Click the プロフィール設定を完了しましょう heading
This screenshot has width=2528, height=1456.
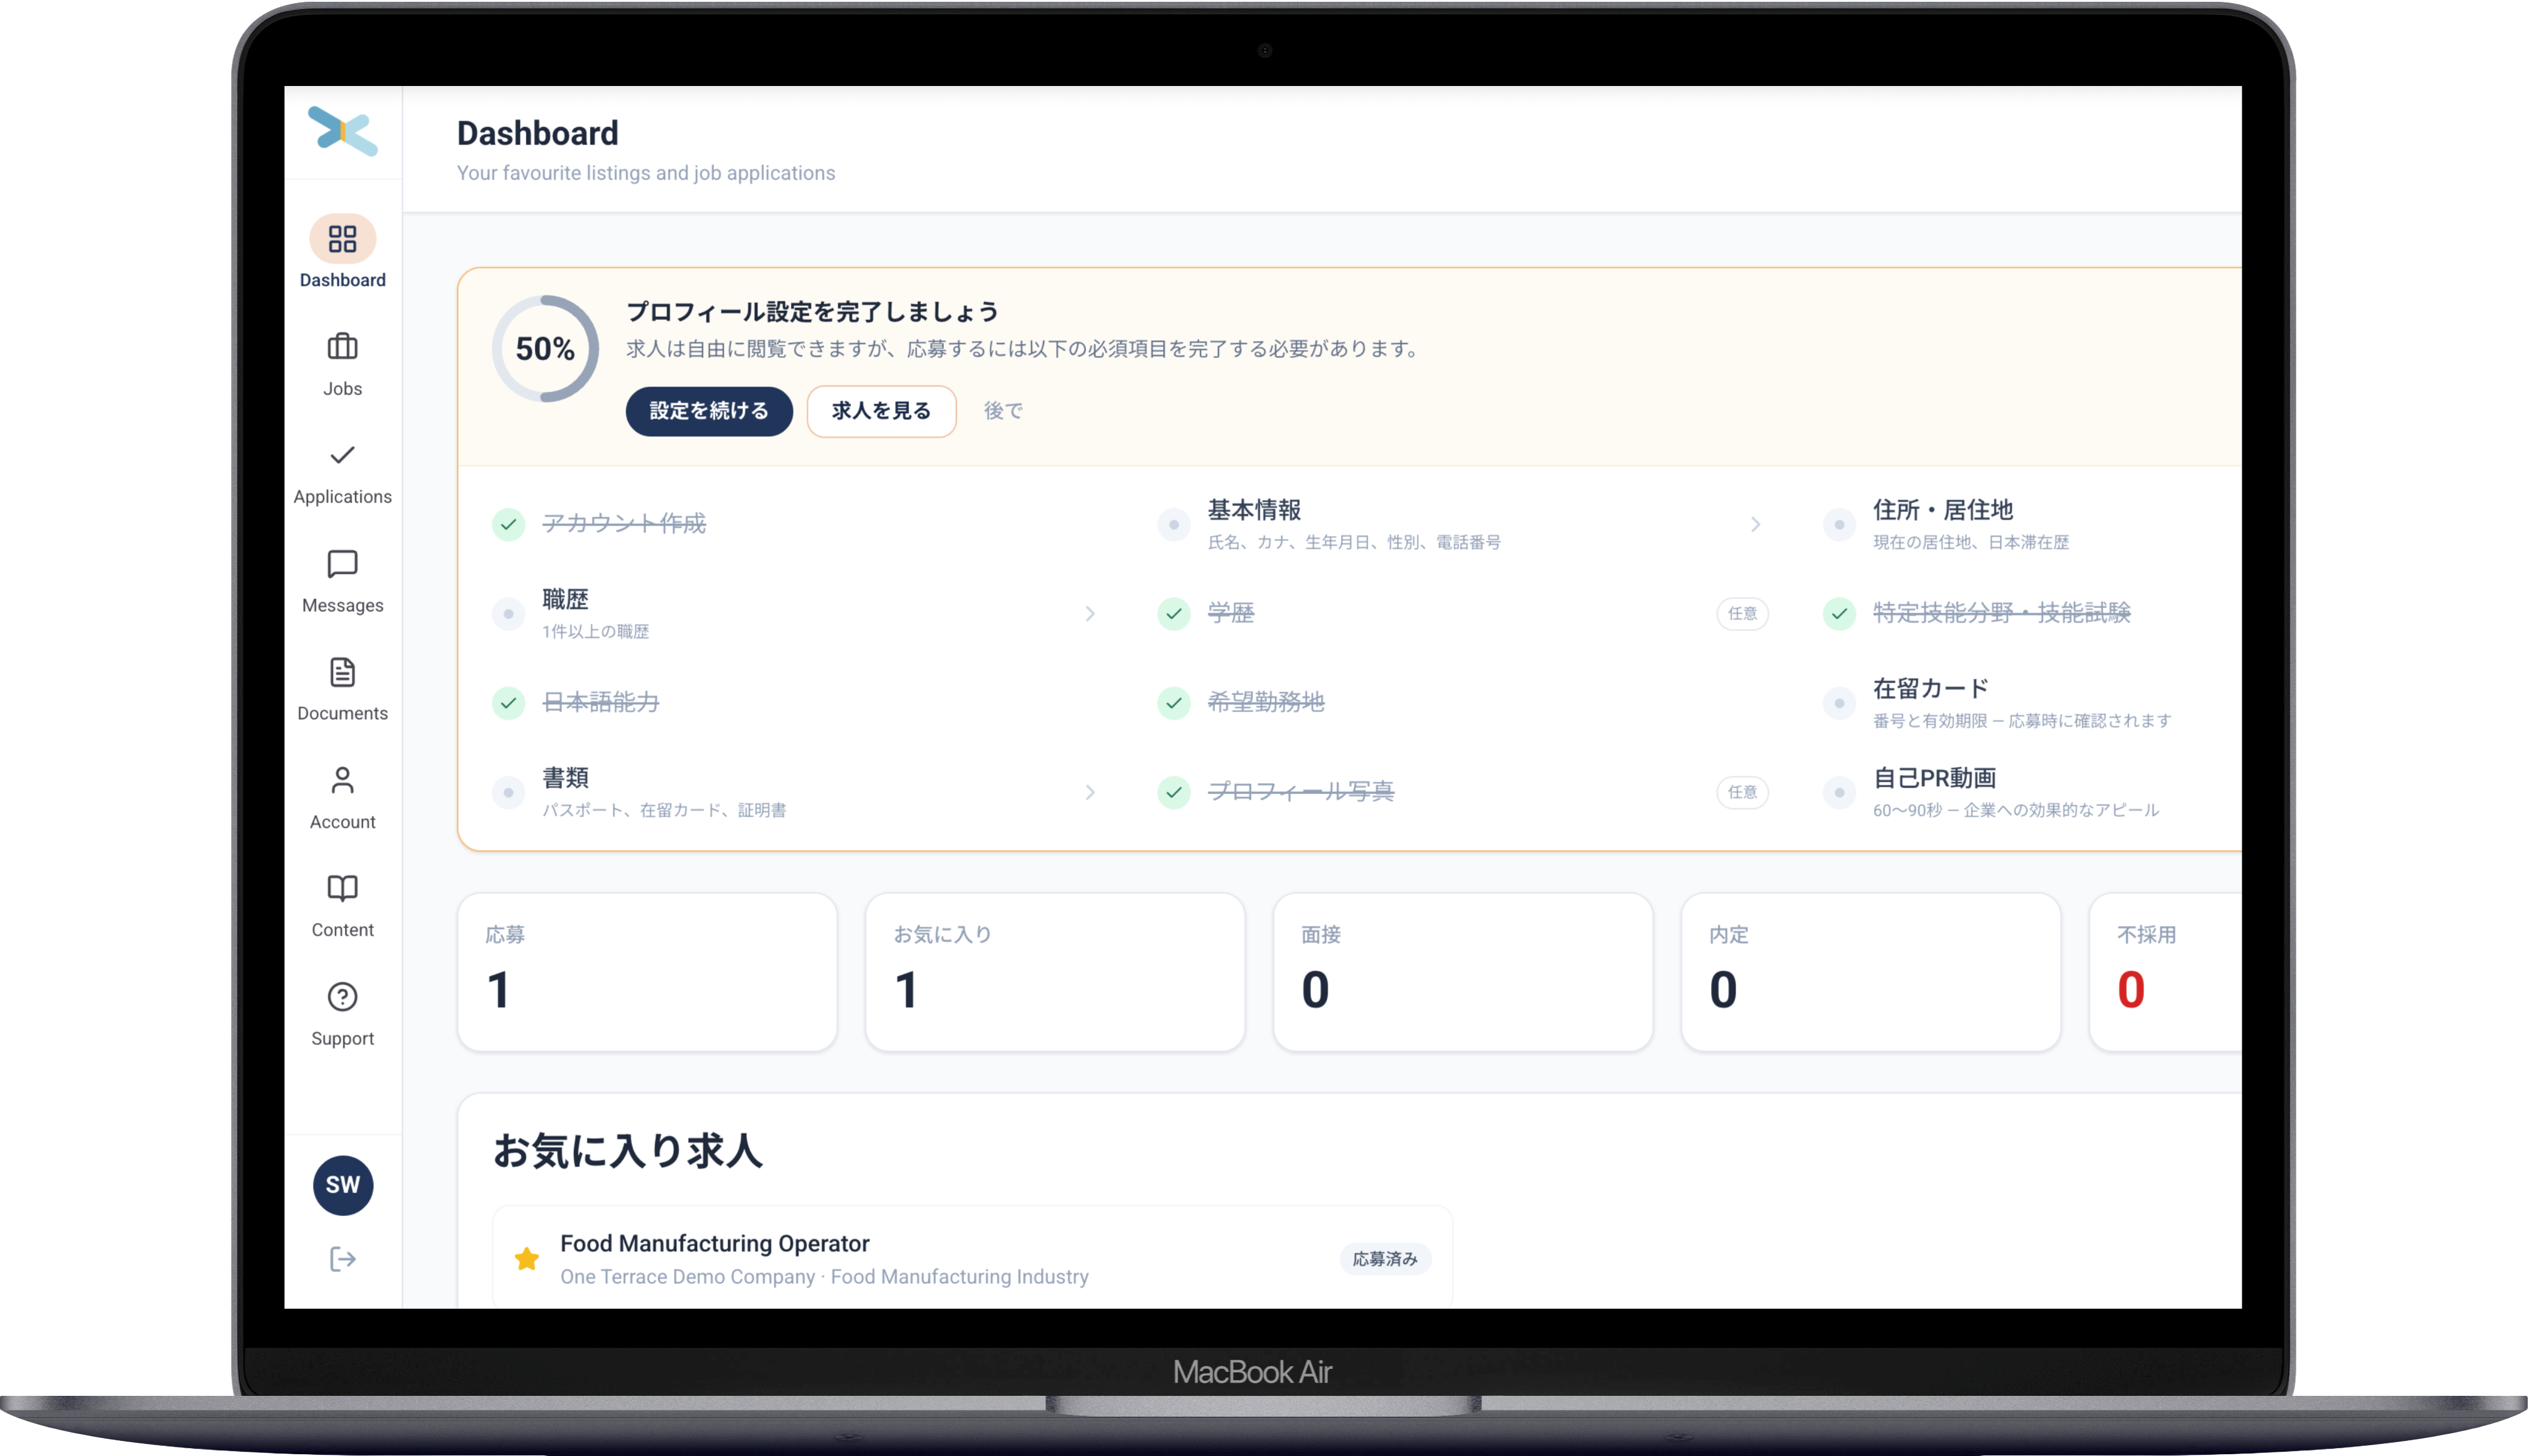tap(812, 312)
